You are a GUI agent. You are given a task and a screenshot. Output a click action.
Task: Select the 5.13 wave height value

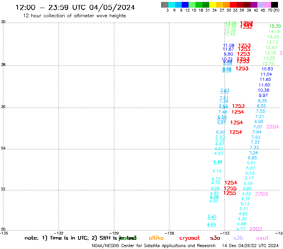(245, 204)
